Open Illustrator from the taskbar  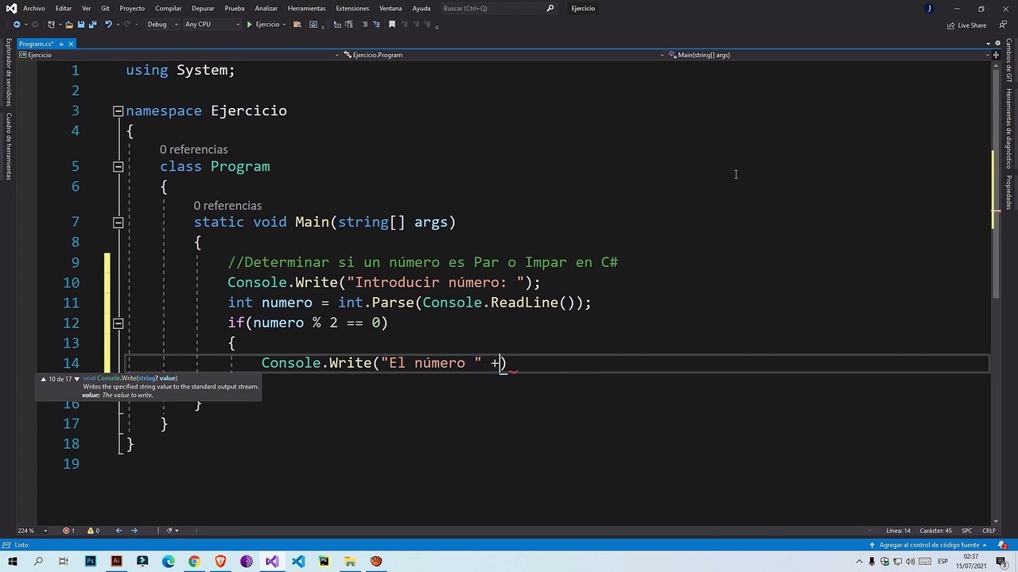click(x=116, y=562)
